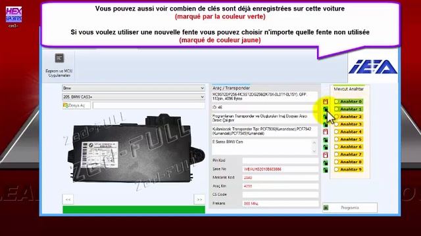Screen dimensions: 421x236
Task: Select the Anahtar 4 radio button
Action: coord(336,132)
